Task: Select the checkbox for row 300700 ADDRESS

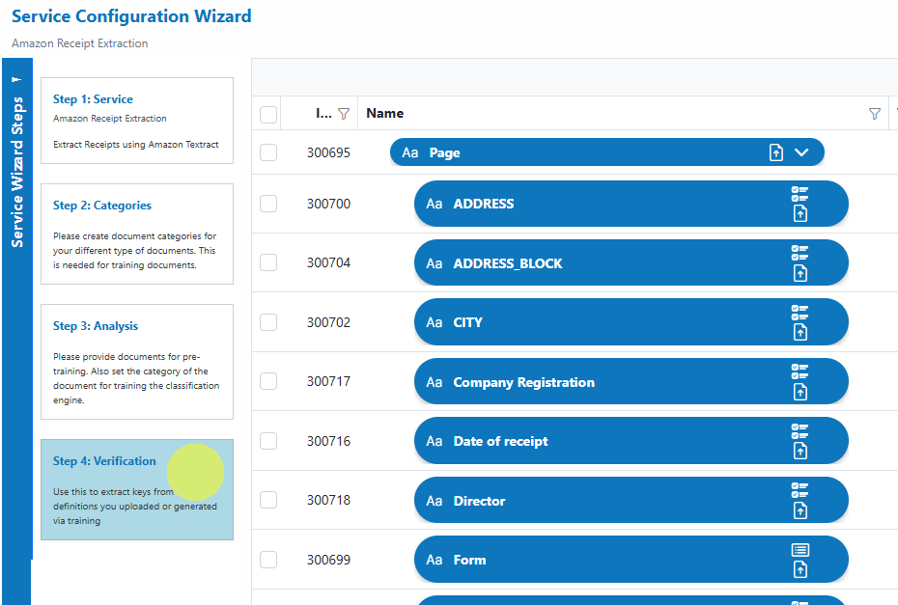Action: 268,204
